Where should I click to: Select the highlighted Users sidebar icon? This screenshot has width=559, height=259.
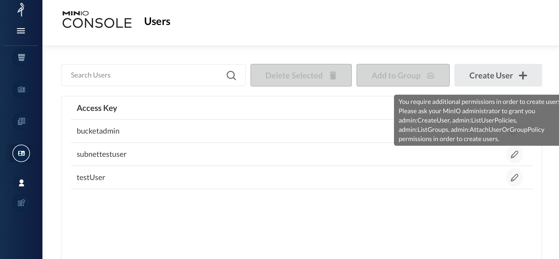pos(21,153)
